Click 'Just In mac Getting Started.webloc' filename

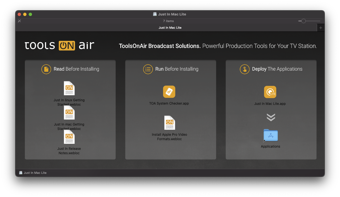point(69,127)
